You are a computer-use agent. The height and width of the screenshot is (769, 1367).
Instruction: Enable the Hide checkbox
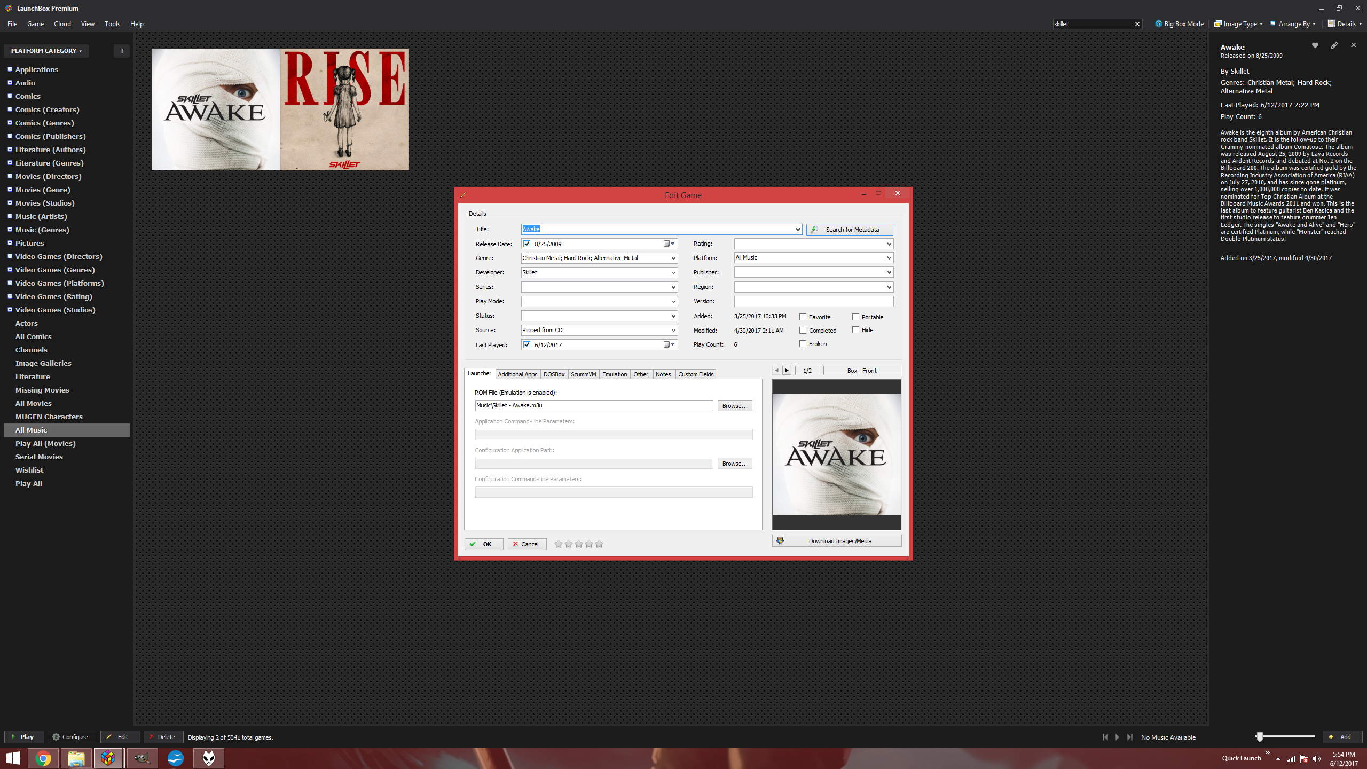tap(855, 330)
